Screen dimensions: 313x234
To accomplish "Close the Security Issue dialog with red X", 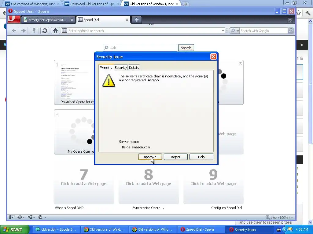I will (213, 57).
